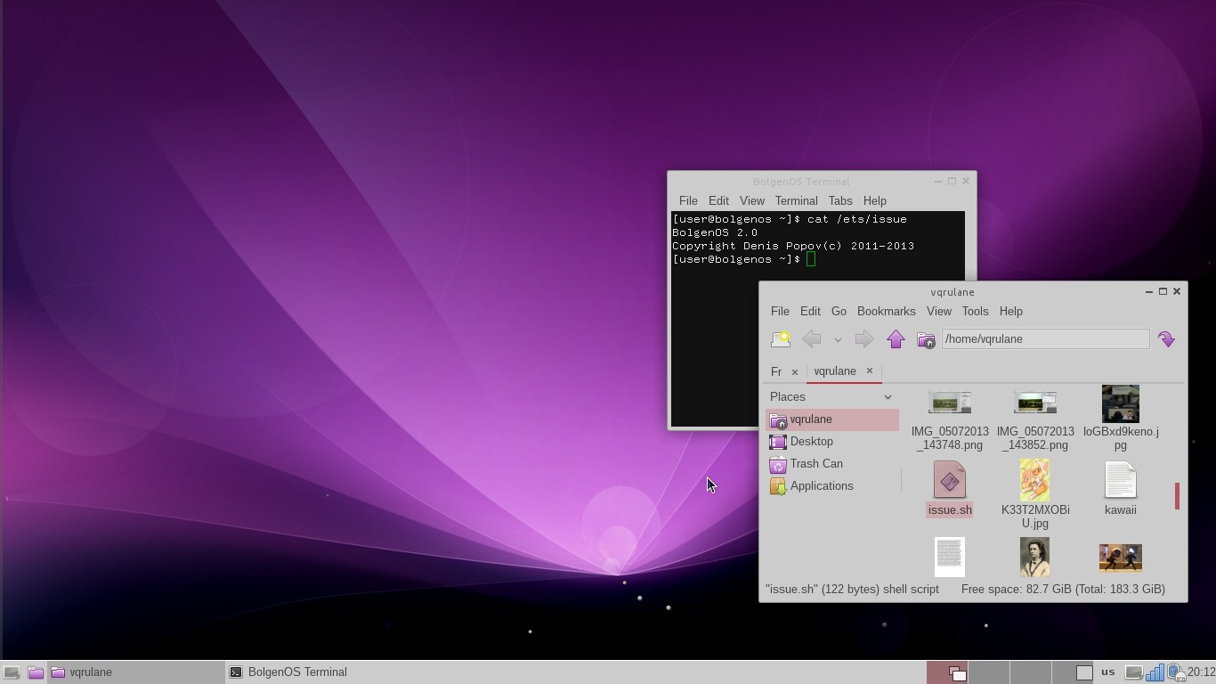Go to parent folder with the up arrow
The image size is (1216, 684).
tap(896, 339)
